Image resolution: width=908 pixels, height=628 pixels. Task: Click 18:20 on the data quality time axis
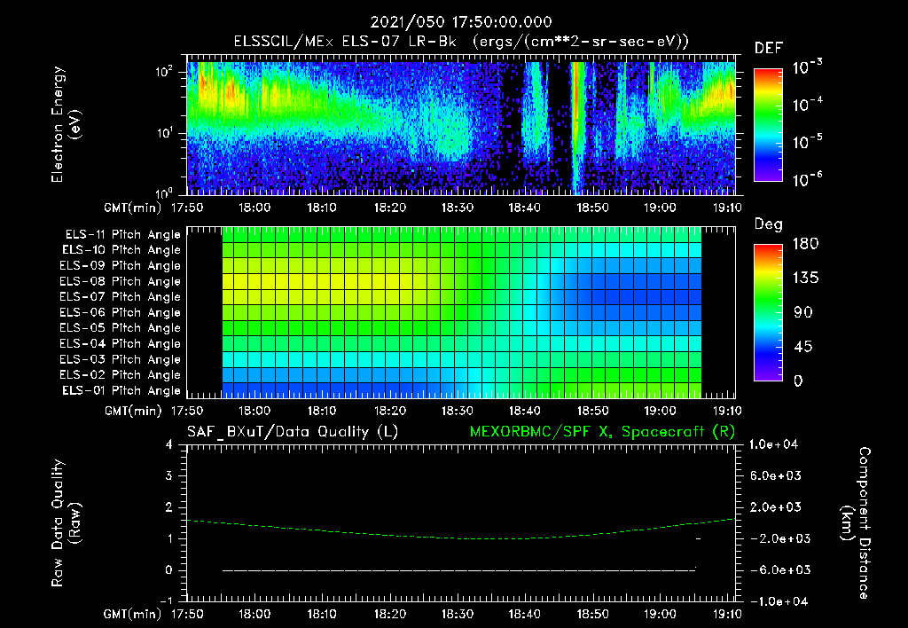coord(390,614)
